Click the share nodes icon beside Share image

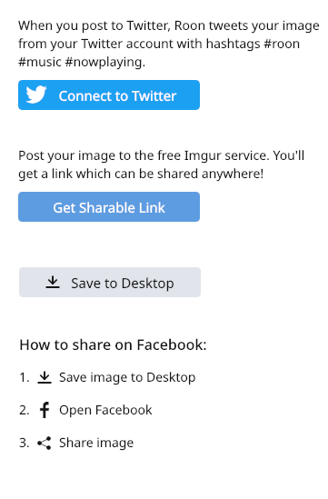[45, 443]
